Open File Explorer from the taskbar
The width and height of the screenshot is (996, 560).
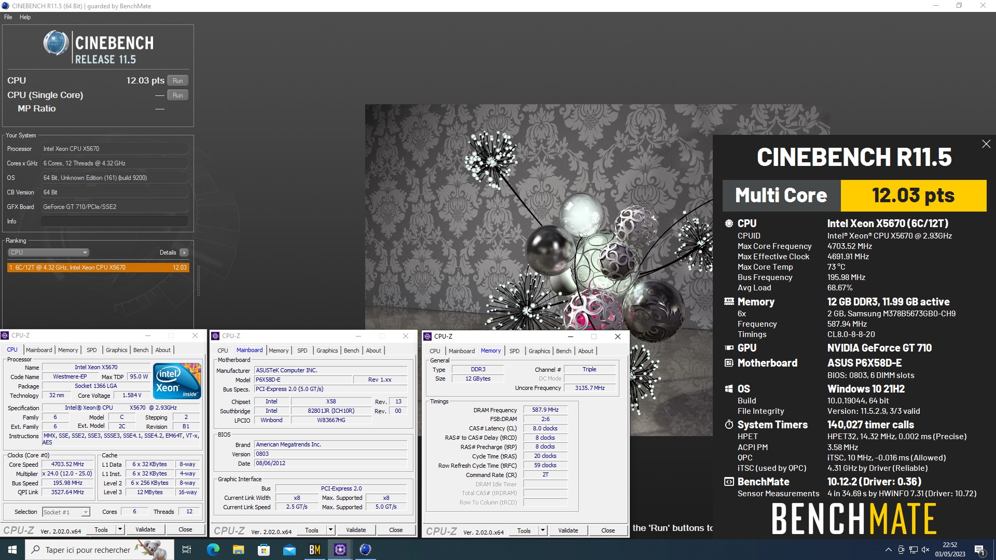pos(238,550)
